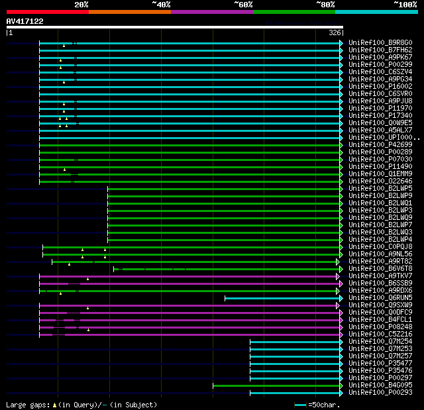Click the short cyan bar of UniRef100_Q6RUN5

click(282, 298)
